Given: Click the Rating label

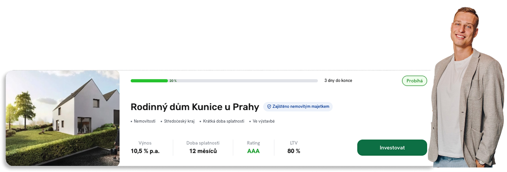Looking at the screenshot, I should pyautogui.click(x=253, y=143).
